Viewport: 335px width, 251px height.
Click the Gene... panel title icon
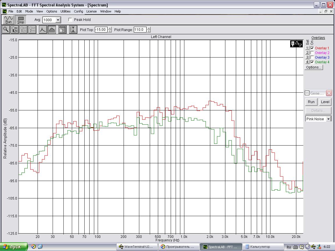307,93
